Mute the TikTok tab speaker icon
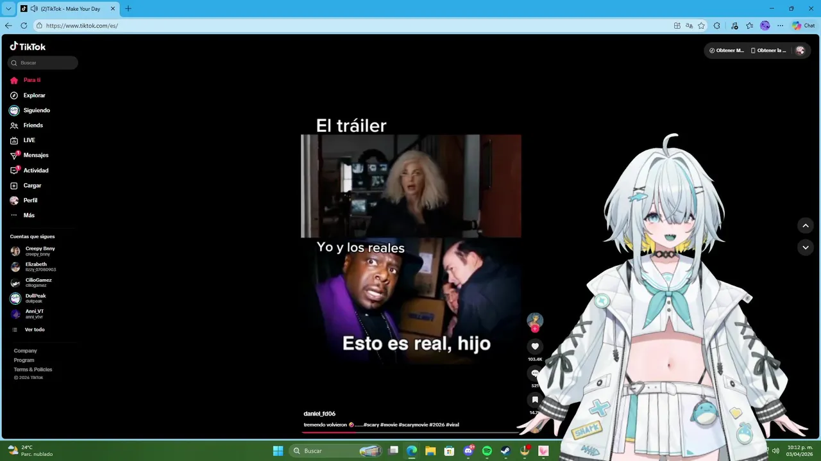This screenshot has width=821, height=461. pyautogui.click(x=34, y=9)
